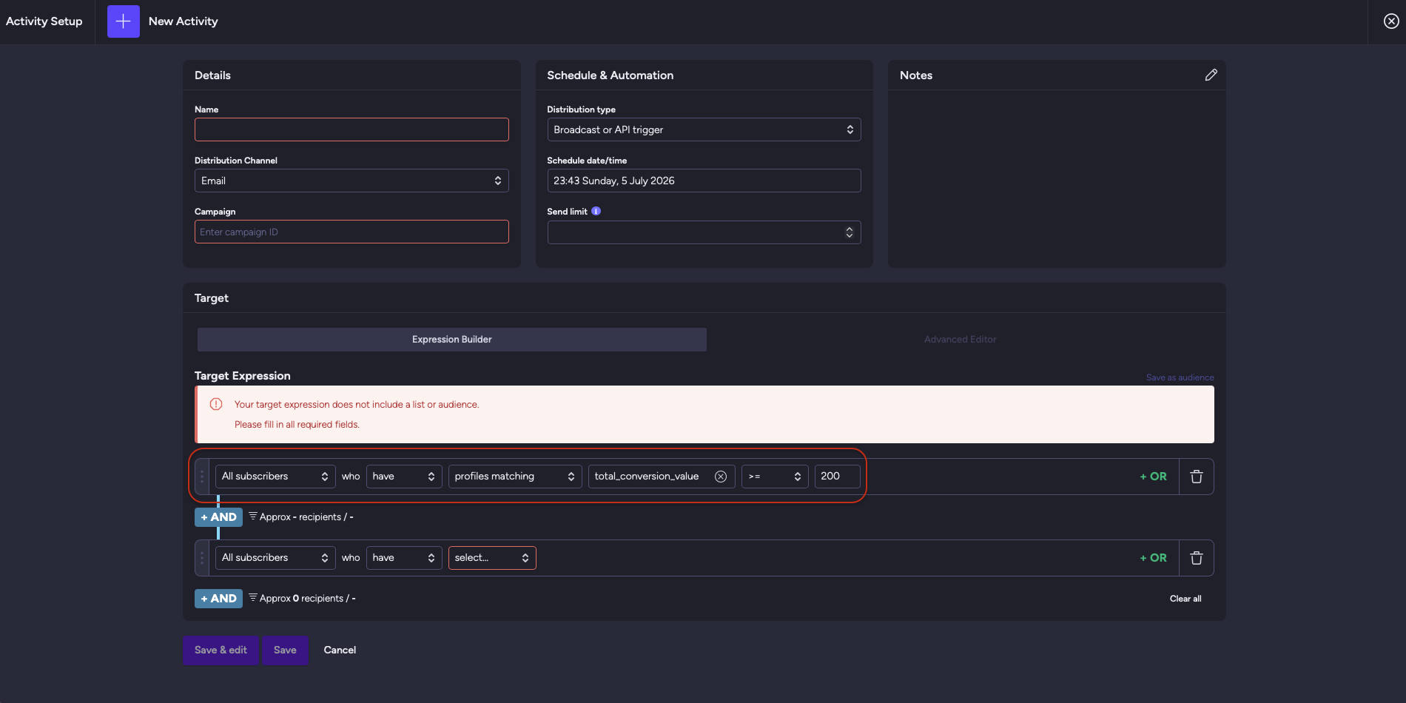Delete the first target expression row

tap(1196, 477)
